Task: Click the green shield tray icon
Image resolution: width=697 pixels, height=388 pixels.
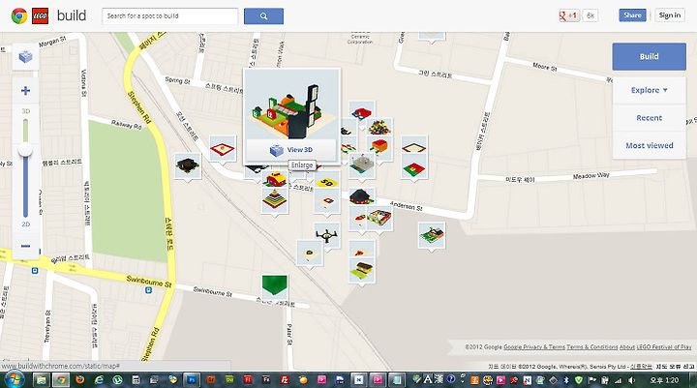Action: pos(579,380)
